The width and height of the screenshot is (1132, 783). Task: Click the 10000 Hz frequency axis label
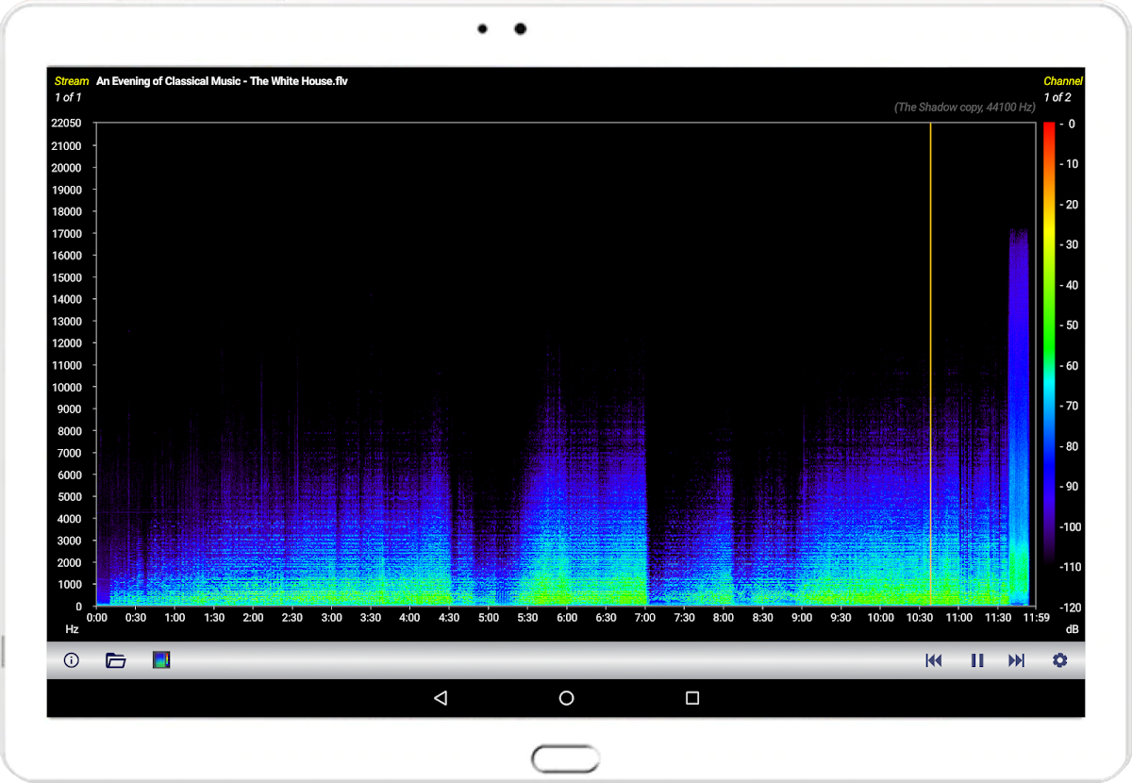(66, 387)
